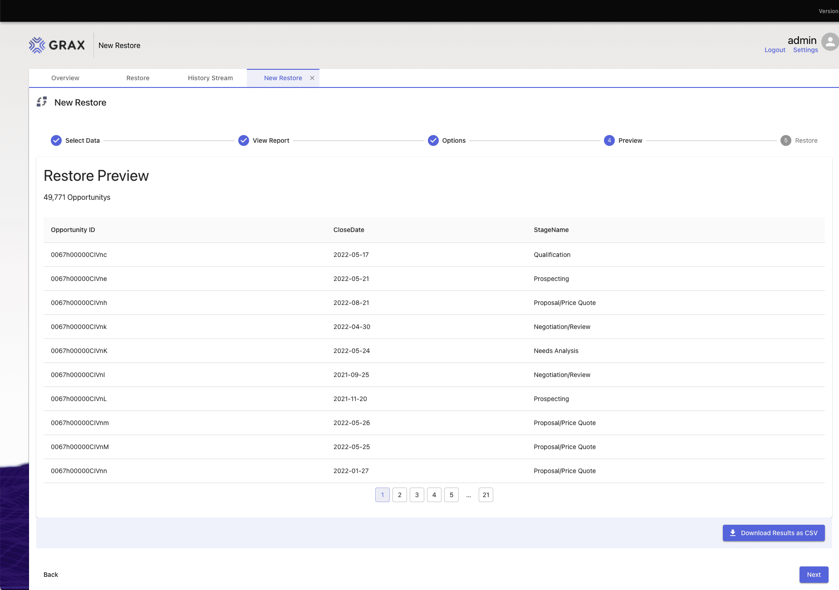Click the Opportunity ID column header
Viewport: 839px width, 590px height.
73,230
